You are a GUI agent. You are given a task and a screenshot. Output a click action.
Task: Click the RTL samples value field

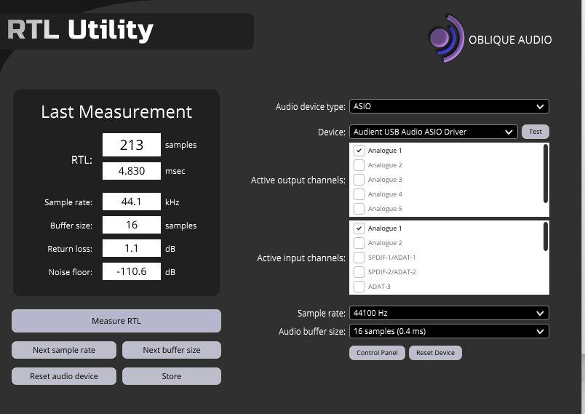coord(132,145)
